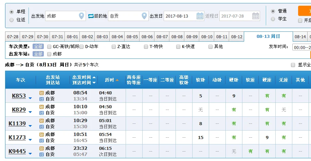The height and width of the screenshot is (161, 311).
Task: Check the 其他 train type filter
Action: tap(211, 47)
